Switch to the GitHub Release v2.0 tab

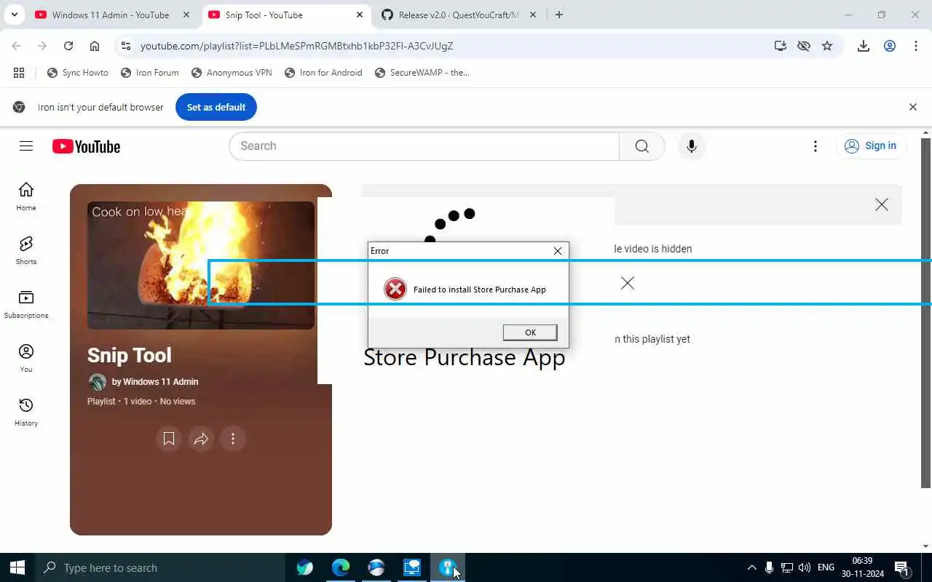(x=459, y=15)
